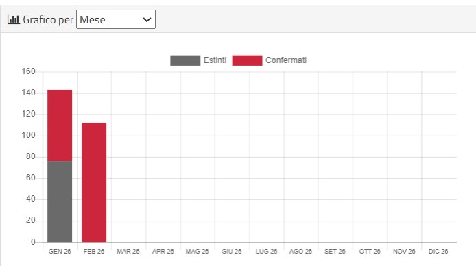Image resolution: width=476 pixels, height=266 pixels.
Task: Click the 20 y-axis value
Action: click(31, 220)
